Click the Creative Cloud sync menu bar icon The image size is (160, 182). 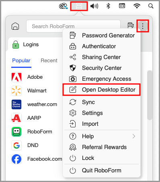[64, 6]
